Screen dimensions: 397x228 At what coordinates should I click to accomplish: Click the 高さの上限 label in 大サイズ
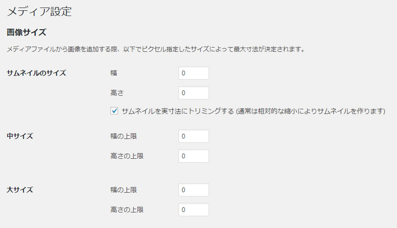click(126, 210)
